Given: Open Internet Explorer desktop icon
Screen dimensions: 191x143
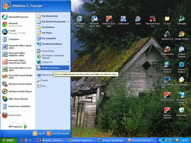Looking at the screenshot, I should 182,67.
